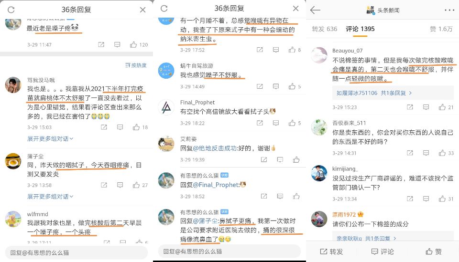Image resolution: width=459 pixels, height=262 pixels.
Task: Expand 如履薄冰751106 共1条回复
Action: pos(374,93)
